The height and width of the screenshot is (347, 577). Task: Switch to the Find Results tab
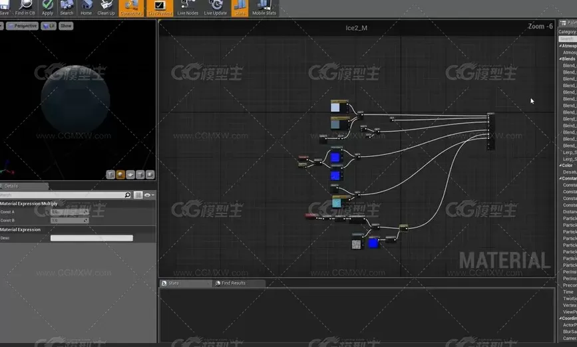click(239, 283)
